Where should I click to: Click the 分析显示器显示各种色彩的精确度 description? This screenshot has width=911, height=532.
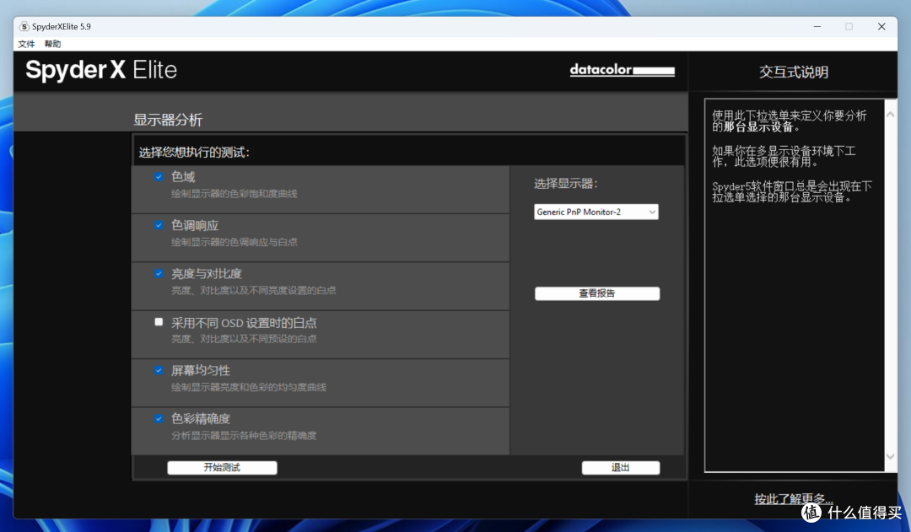[x=244, y=436]
